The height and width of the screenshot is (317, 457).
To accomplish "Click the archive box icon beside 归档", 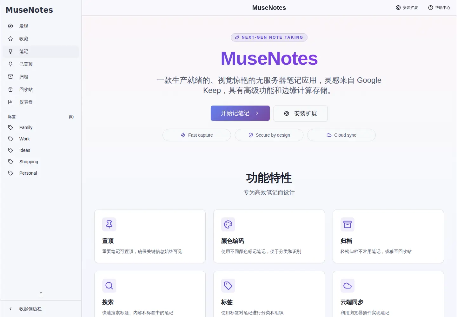I will coord(10,77).
